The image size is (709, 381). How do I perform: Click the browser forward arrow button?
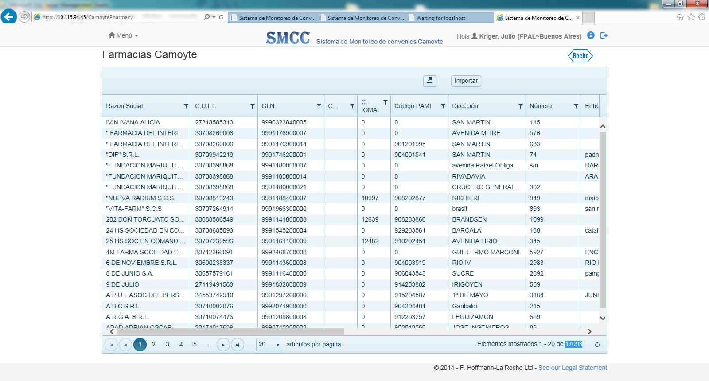24,17
